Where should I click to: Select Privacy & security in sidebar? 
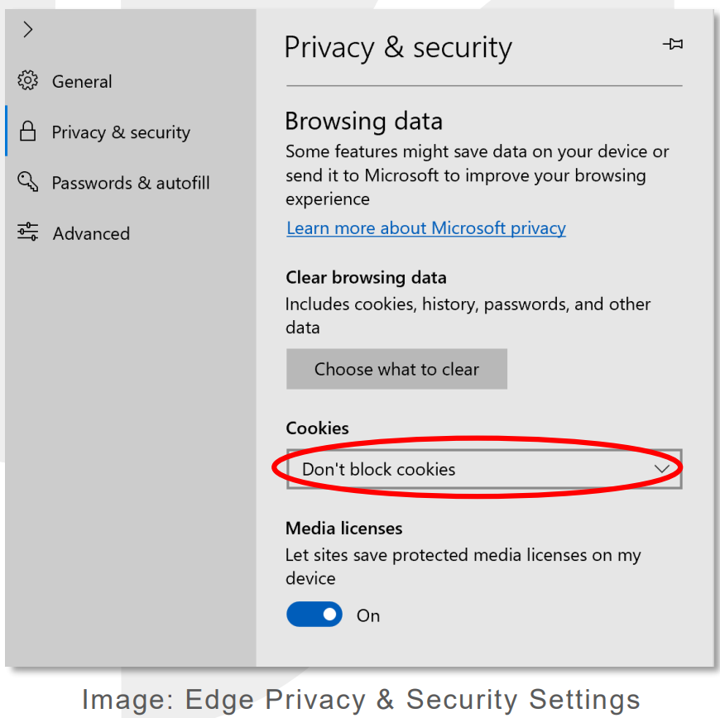tap(121, 132)
